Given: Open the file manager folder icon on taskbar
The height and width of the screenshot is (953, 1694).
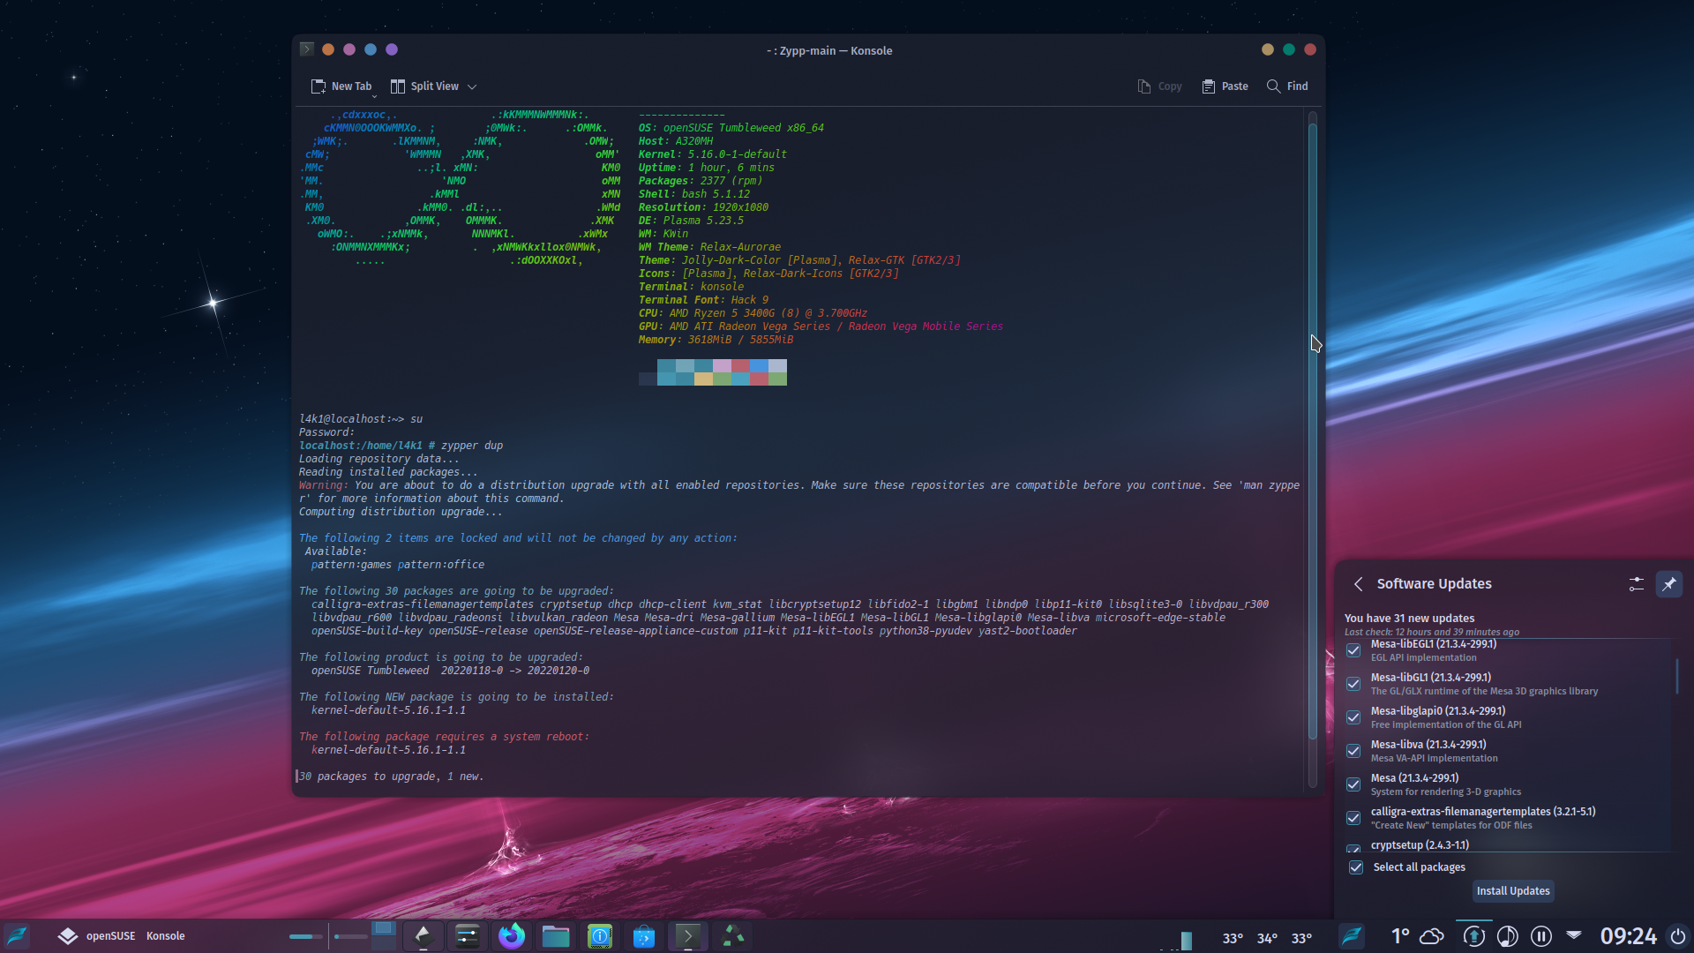Looking at the screenshot, I should click(555, 936).
